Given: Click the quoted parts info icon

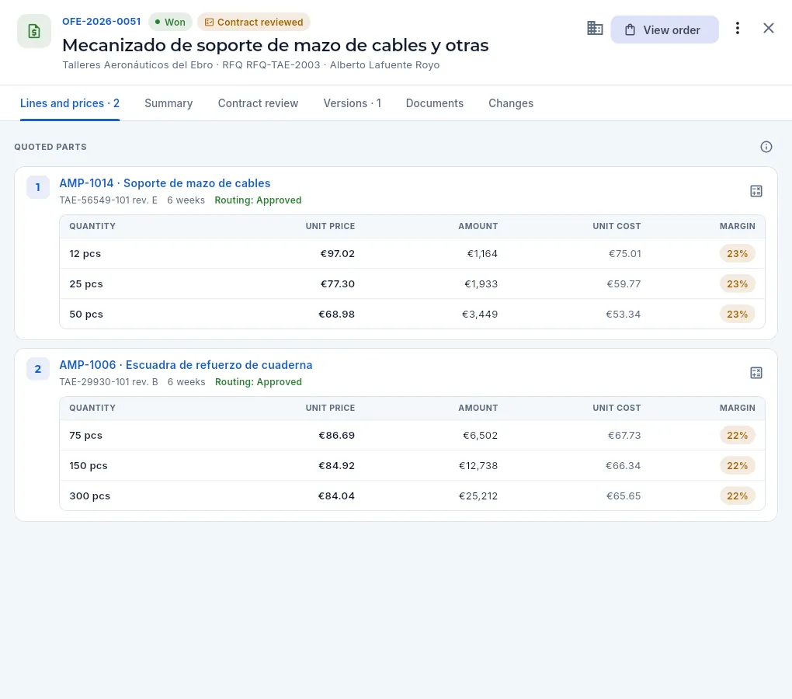Looking at the screenshot, I should pos(766,147).
